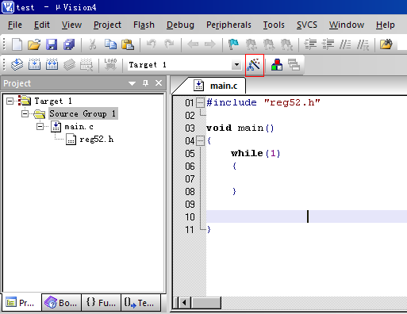Open the Project menu
Image resolution: width=407 pixels, height=314 pixels.
107,25
